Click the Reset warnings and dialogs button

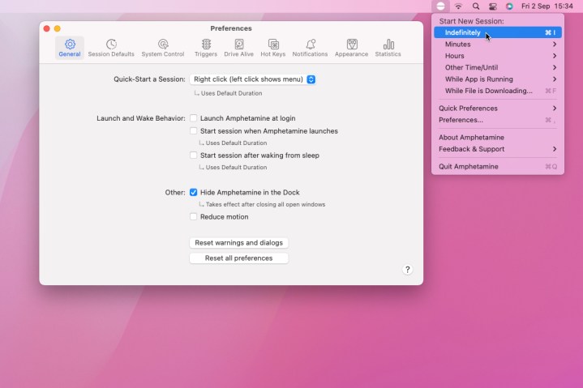point(238,243)
